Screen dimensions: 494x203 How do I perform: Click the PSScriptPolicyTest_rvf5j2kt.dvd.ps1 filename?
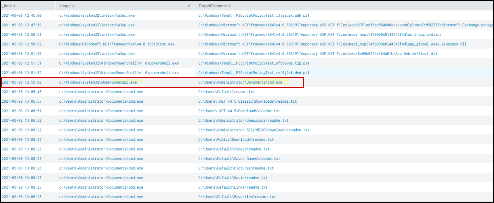pos(254,73)
